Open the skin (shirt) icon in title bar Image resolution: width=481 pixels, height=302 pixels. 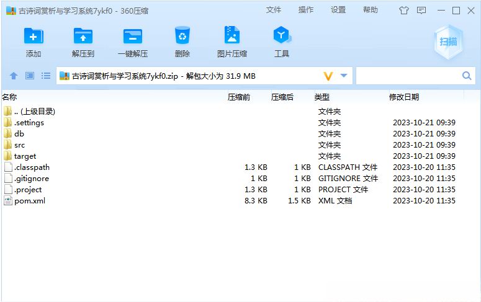(403, 11)
